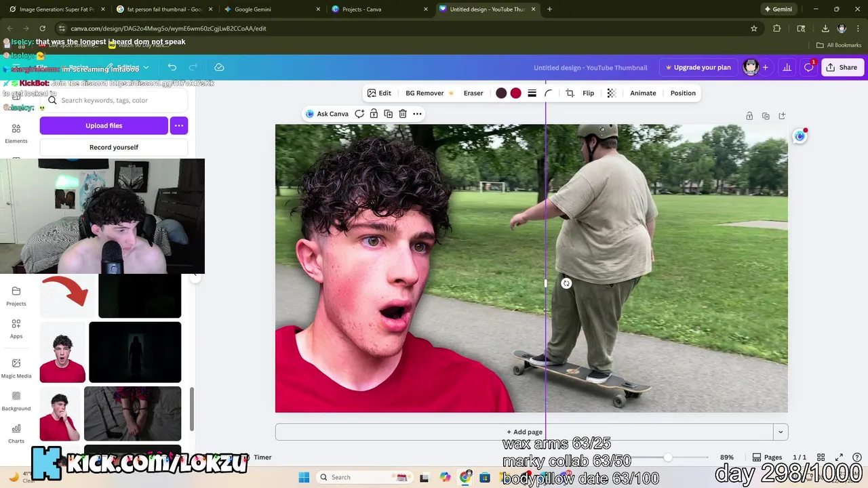Open Upload files more options
Screen dimensions: 868x488
(179, 125)
